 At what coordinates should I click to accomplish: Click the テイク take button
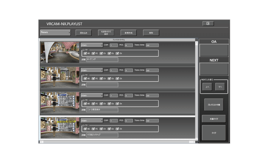(x=214, y=133)
